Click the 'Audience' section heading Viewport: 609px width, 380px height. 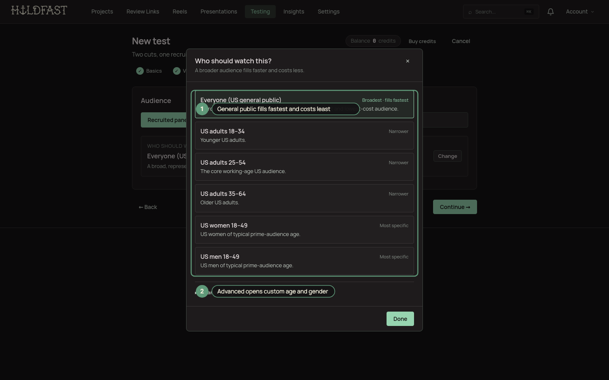point(156,101)
